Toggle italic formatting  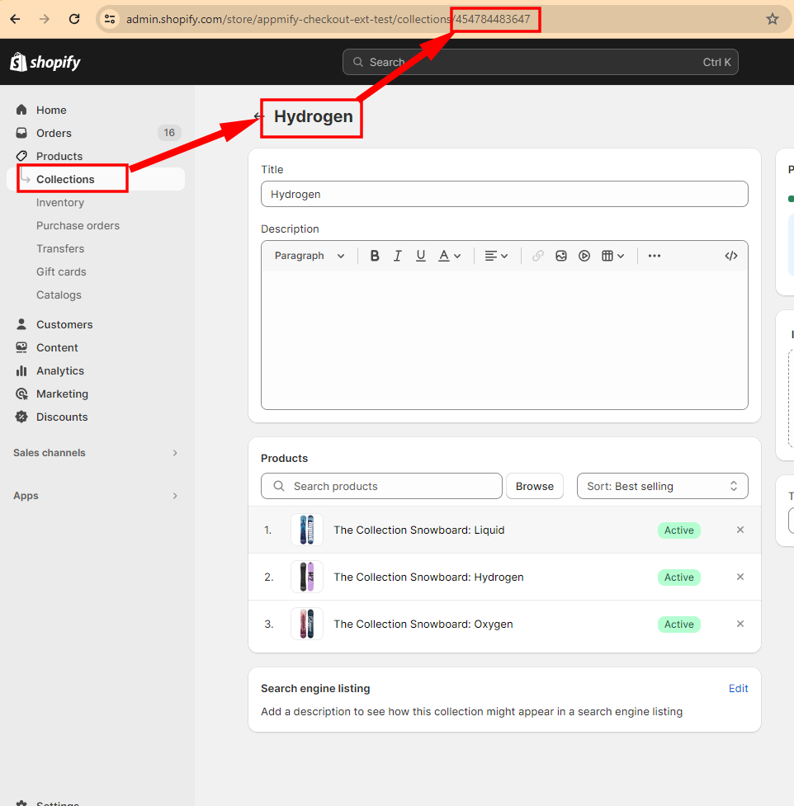(x=398, y=256)
